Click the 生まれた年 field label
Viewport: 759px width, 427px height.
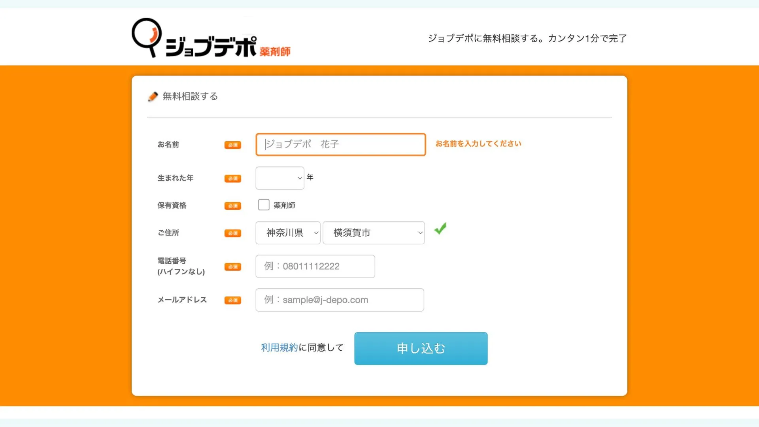176,178
